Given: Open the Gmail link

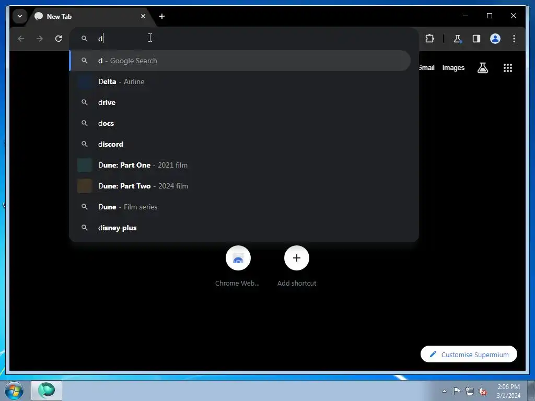Looking at the screenshot, I should coord(426,67).
